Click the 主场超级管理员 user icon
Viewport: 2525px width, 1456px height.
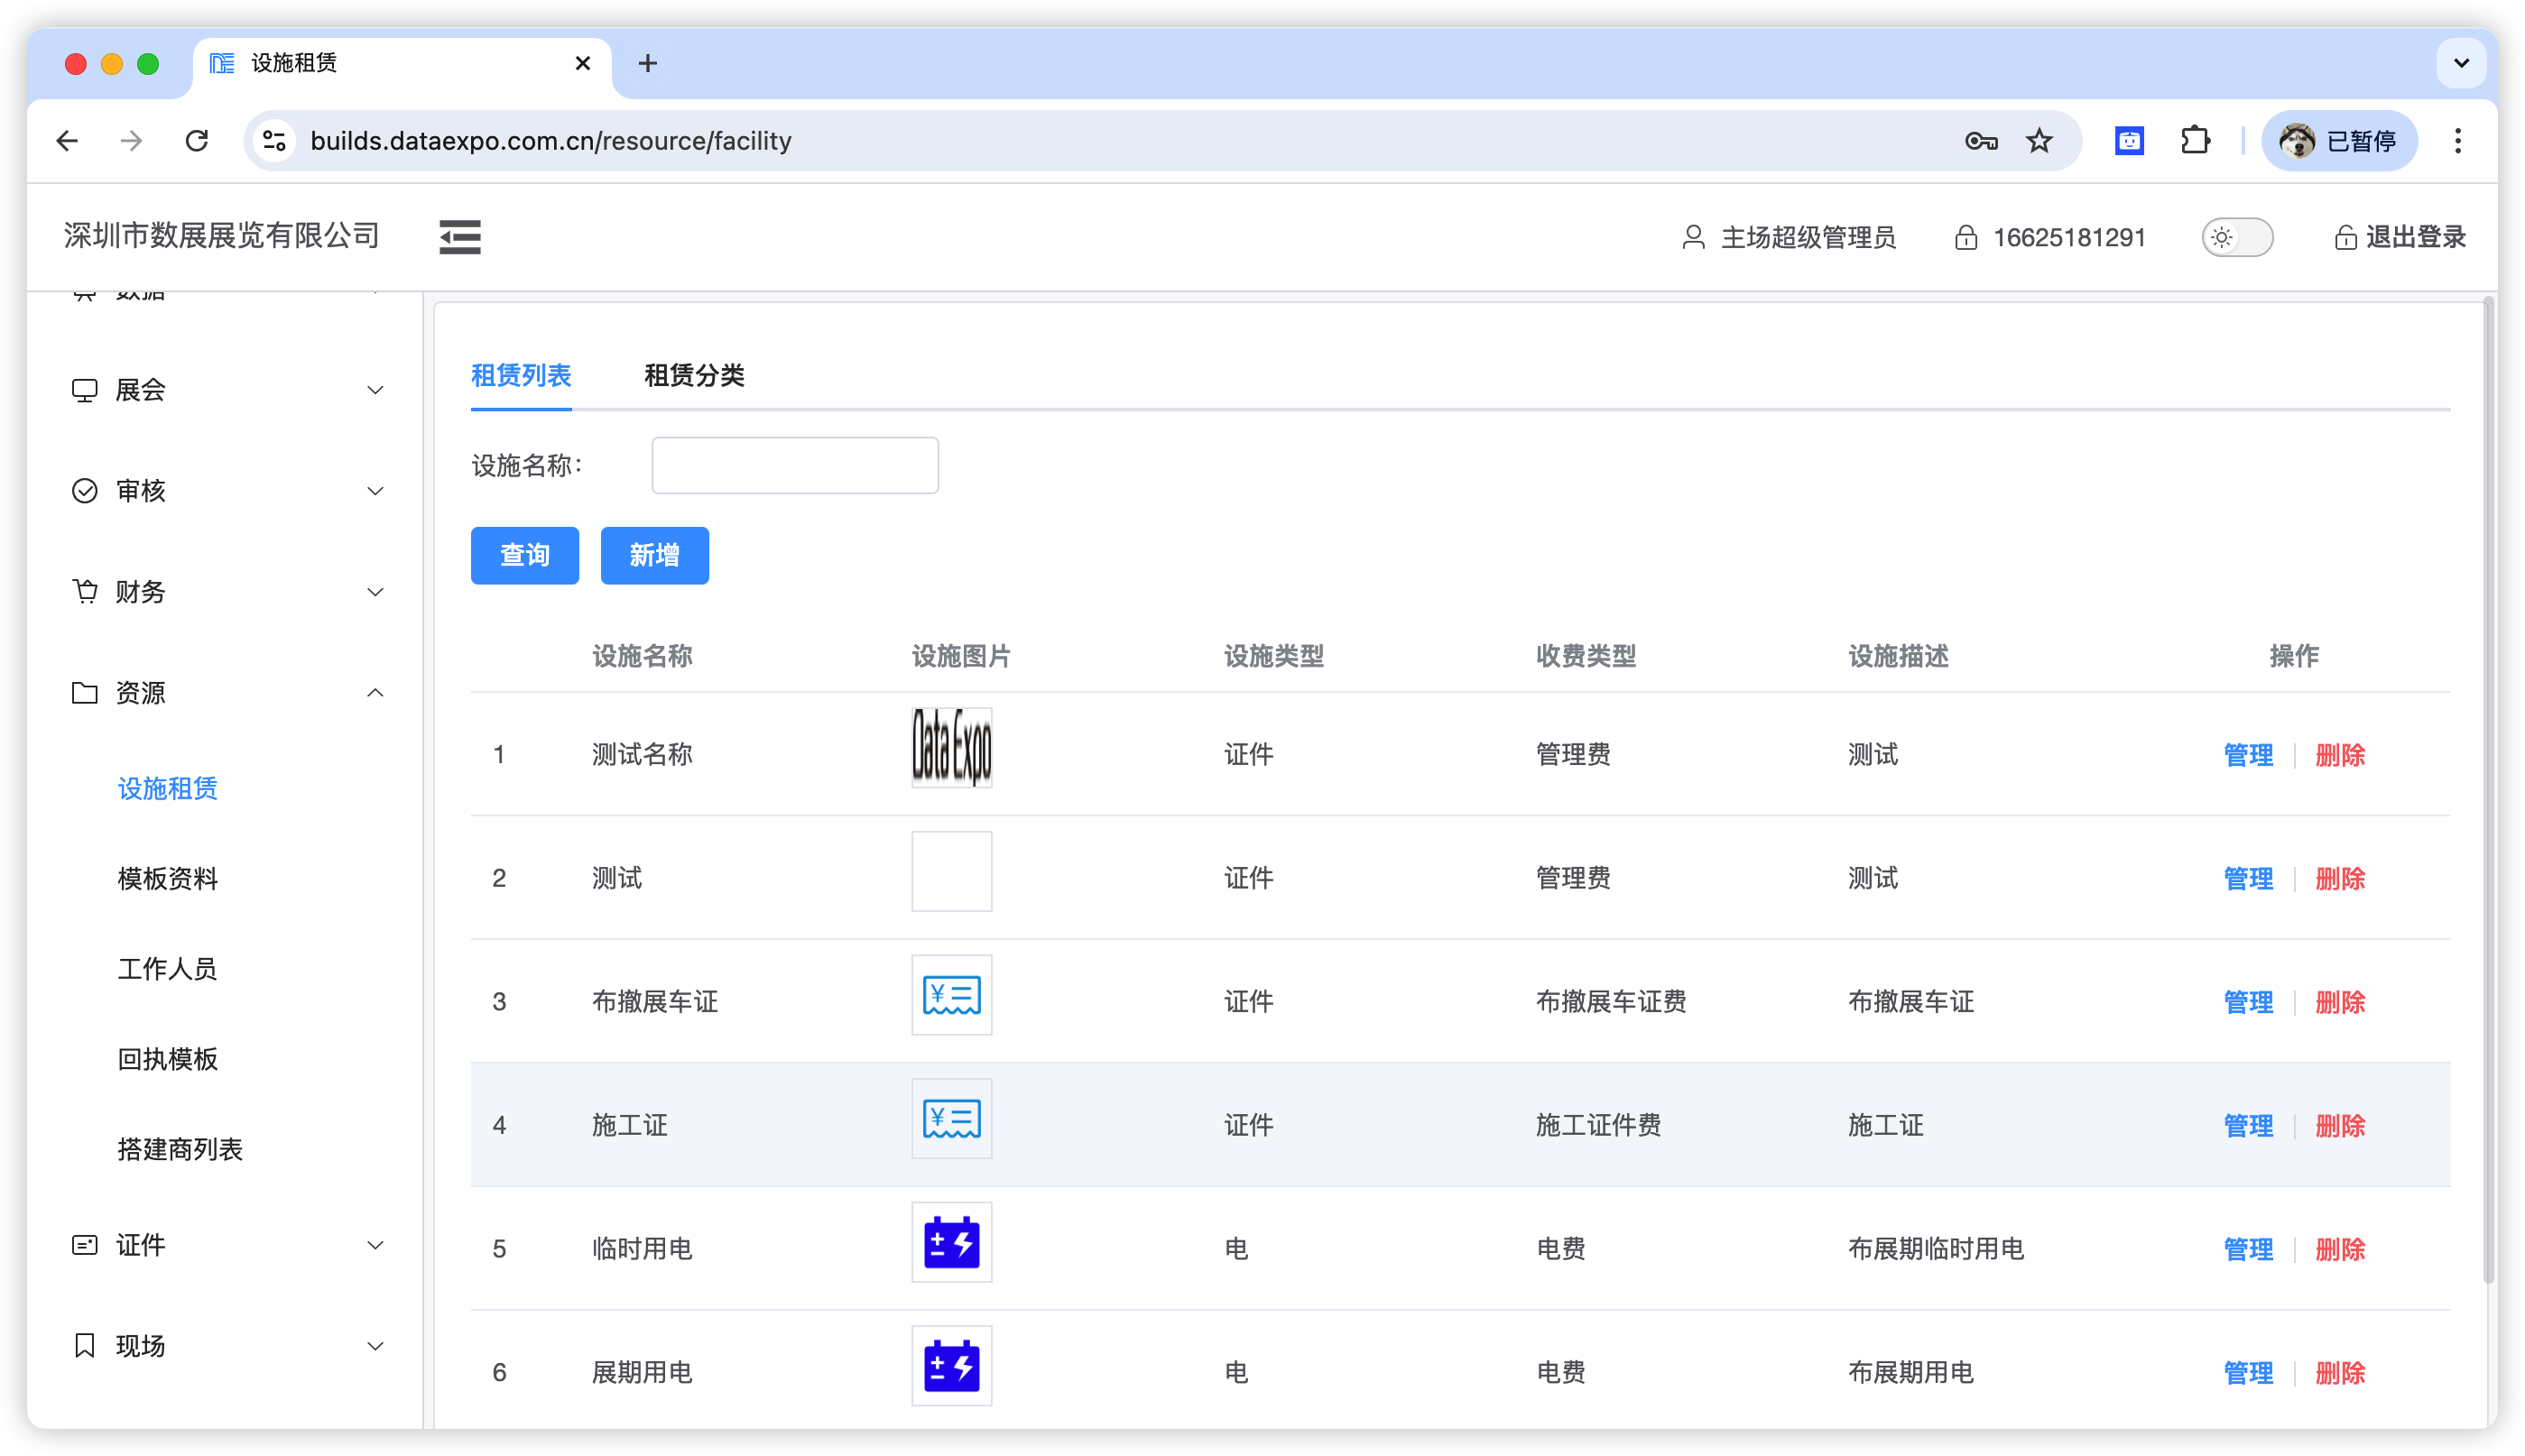(1693, 237)
